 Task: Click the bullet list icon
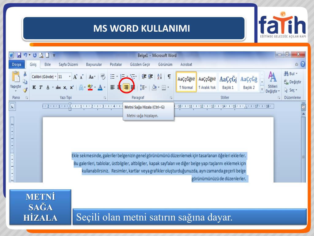(x=113, y=77)
